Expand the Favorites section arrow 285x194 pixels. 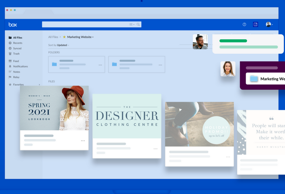click(39, 85)
